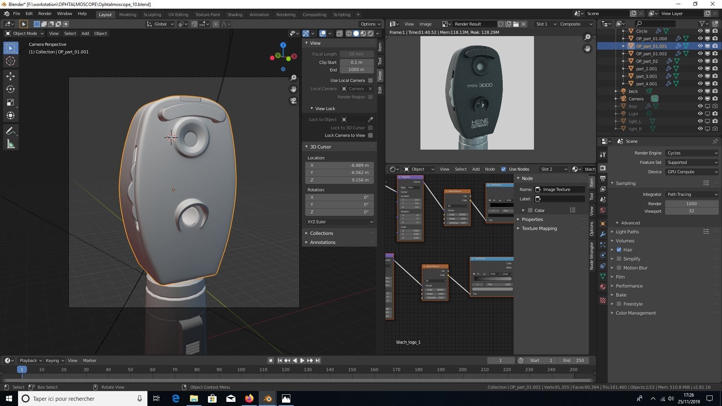The height and width of the screenshot is (406, 722).
Task: Open the Output properties tab icon
Action: 603,178
